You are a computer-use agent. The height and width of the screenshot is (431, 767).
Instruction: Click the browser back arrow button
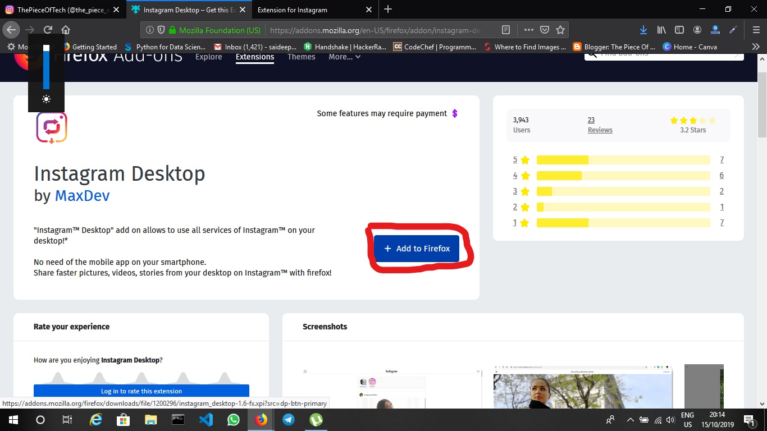(11, 30)
